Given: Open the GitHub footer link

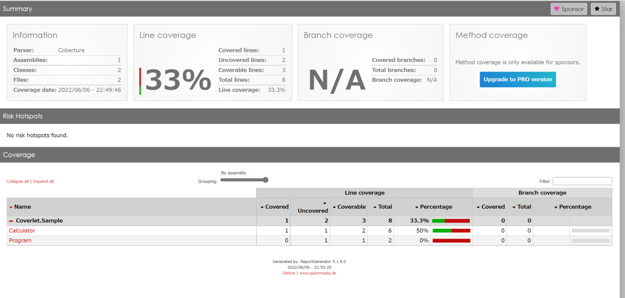Looking at the screenshot, I should pyautogui.click(x=289, y=273).
